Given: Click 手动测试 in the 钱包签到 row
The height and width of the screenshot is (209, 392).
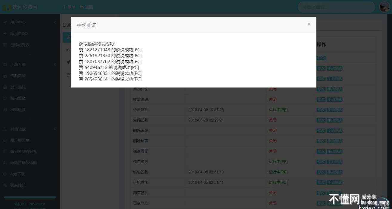Looking at the screenshot, I should (x=334, y=172).
